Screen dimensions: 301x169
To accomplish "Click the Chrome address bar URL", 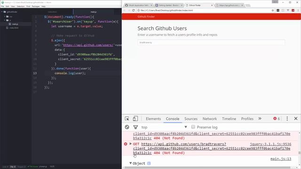I will pos(166,10).
